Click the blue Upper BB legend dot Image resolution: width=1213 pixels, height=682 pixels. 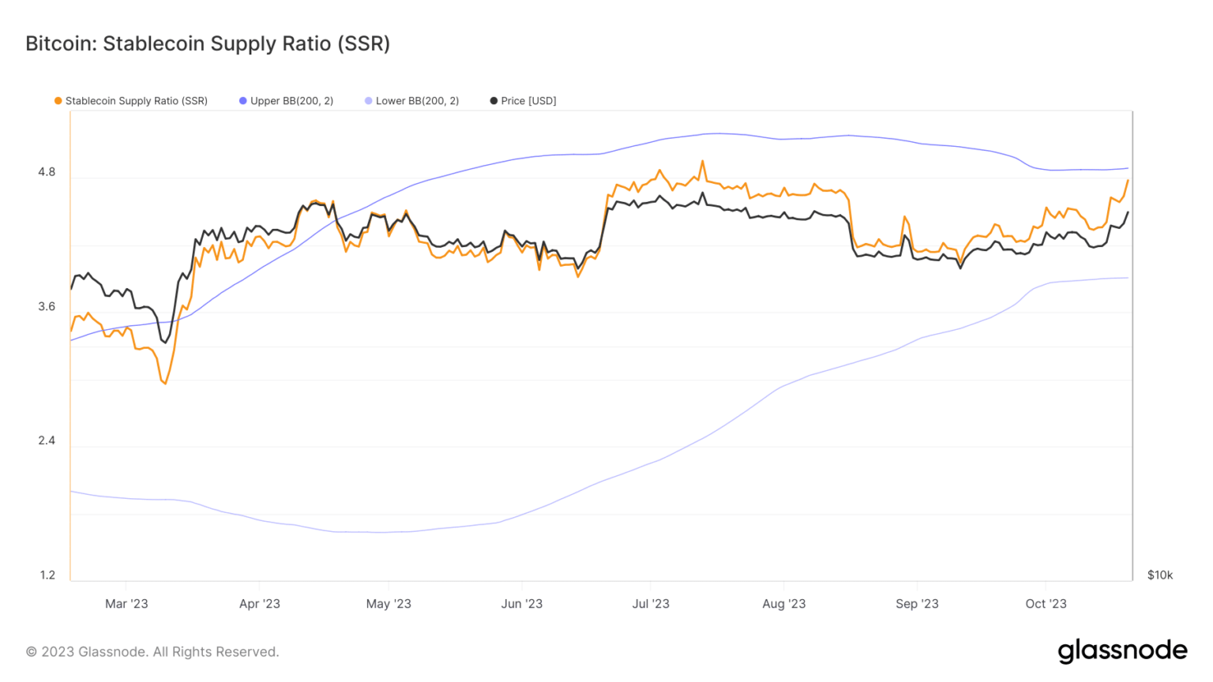pos(243,101)
